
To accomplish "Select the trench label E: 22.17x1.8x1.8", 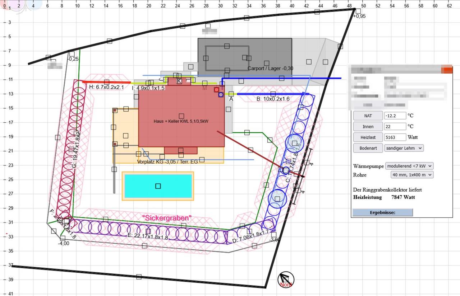I will coord(148,237).
